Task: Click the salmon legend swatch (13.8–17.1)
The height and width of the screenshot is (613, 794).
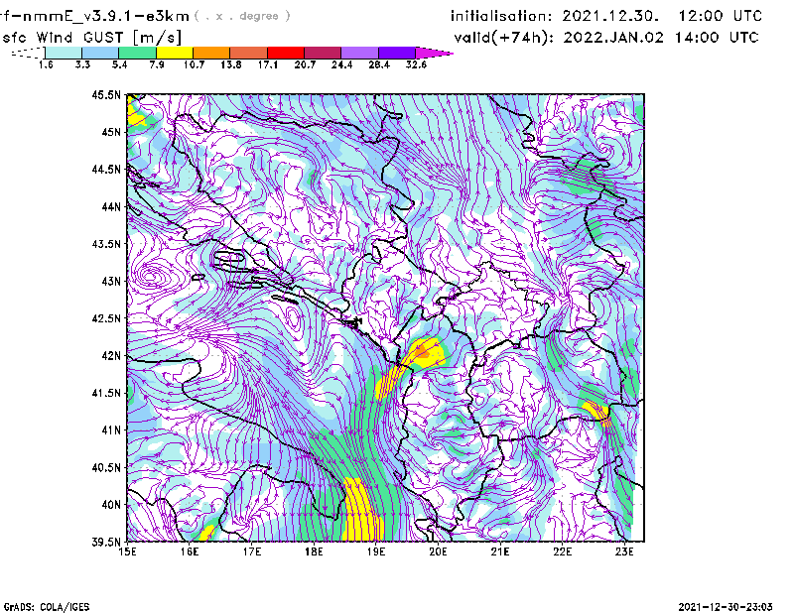Action: 249,53
